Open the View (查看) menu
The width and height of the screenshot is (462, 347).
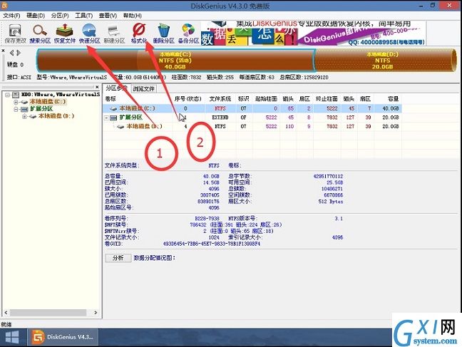click(108, 15)
